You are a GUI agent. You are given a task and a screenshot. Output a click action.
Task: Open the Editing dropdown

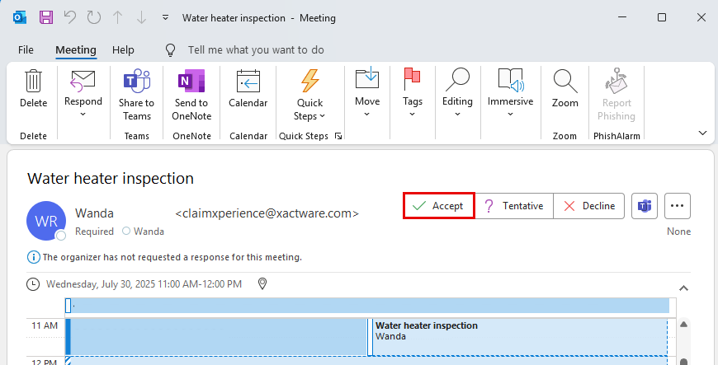tap(457, 94)
